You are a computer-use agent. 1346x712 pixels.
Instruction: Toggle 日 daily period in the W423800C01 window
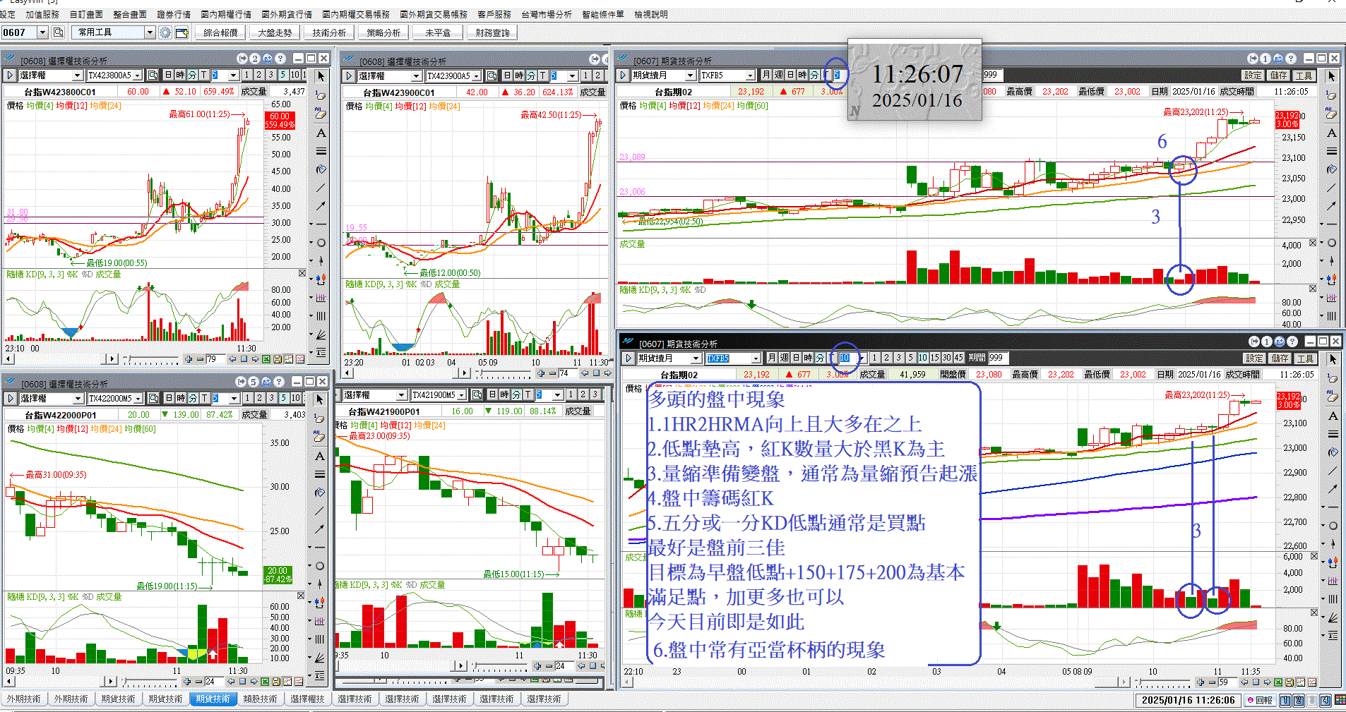pos(169,75)
